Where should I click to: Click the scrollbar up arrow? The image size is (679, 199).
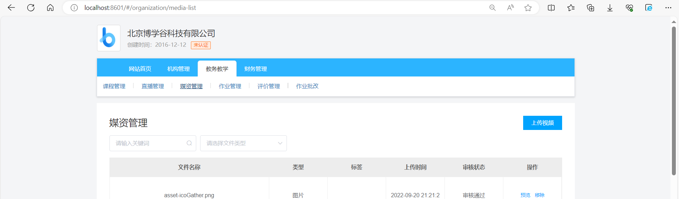(x=674, y=22)
